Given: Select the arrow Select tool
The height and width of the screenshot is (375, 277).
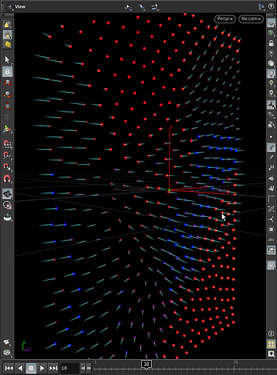Looking at the screenshot, I should (7, 60).
